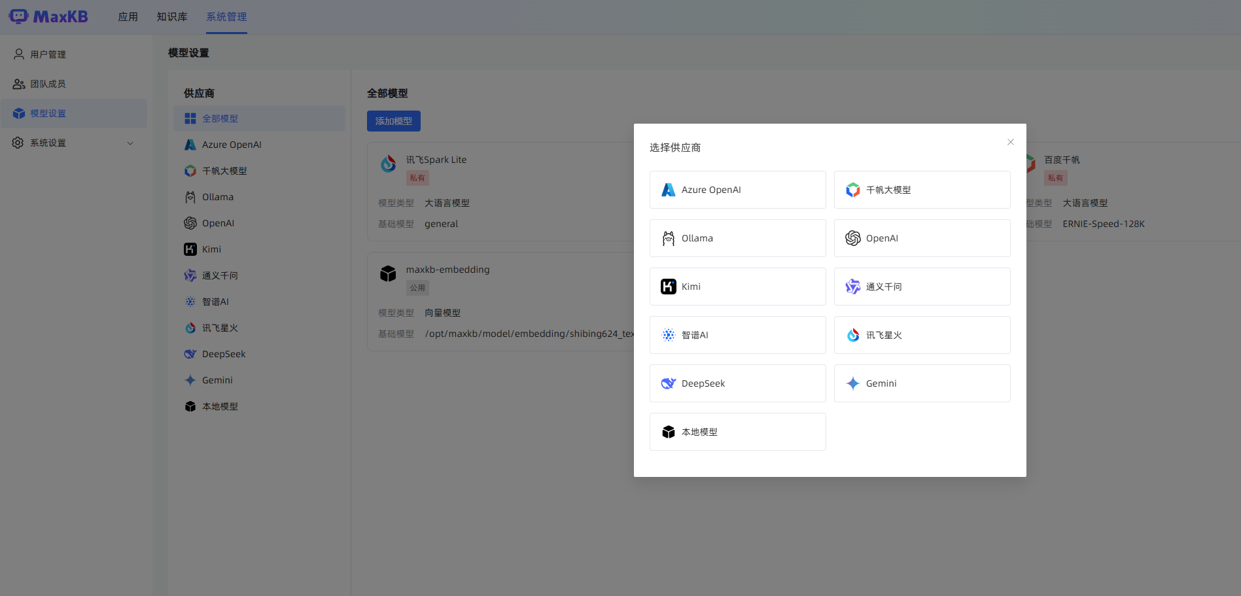Pick the Kimi provider icon in dialog

[668, 287]
